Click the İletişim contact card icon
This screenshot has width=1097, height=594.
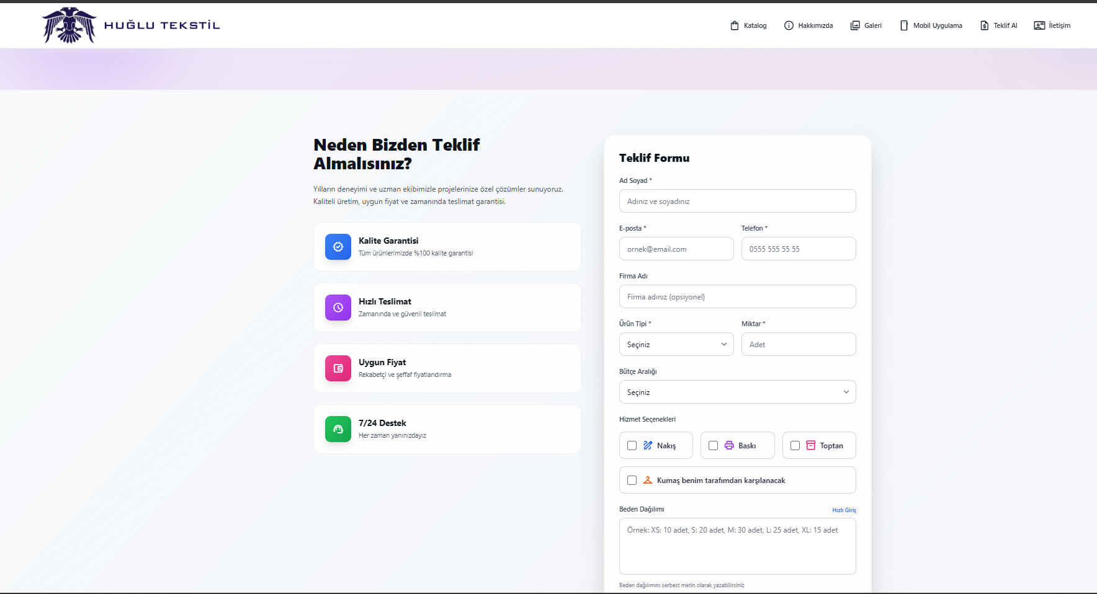tap(1038, 25)
